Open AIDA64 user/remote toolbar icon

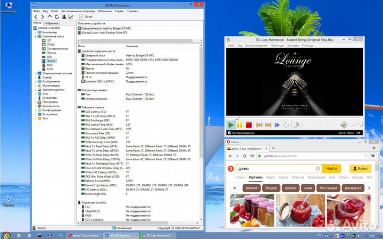tap(64, 17)
